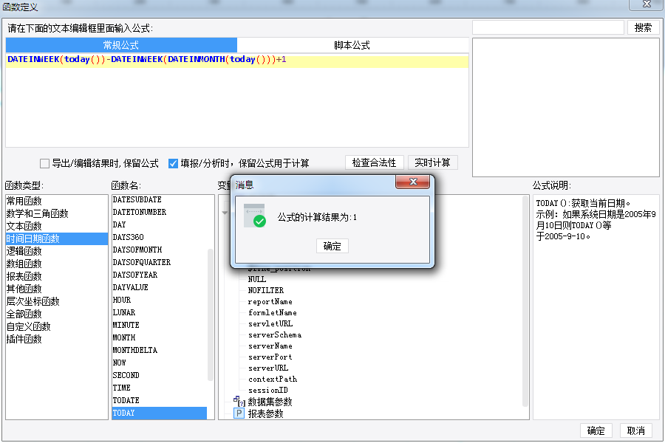Screen dimensions: 665x443
Task: Uncheck 填报/分析时,保留公式用于计算 checkbox
Action: (x=173, y=163)
